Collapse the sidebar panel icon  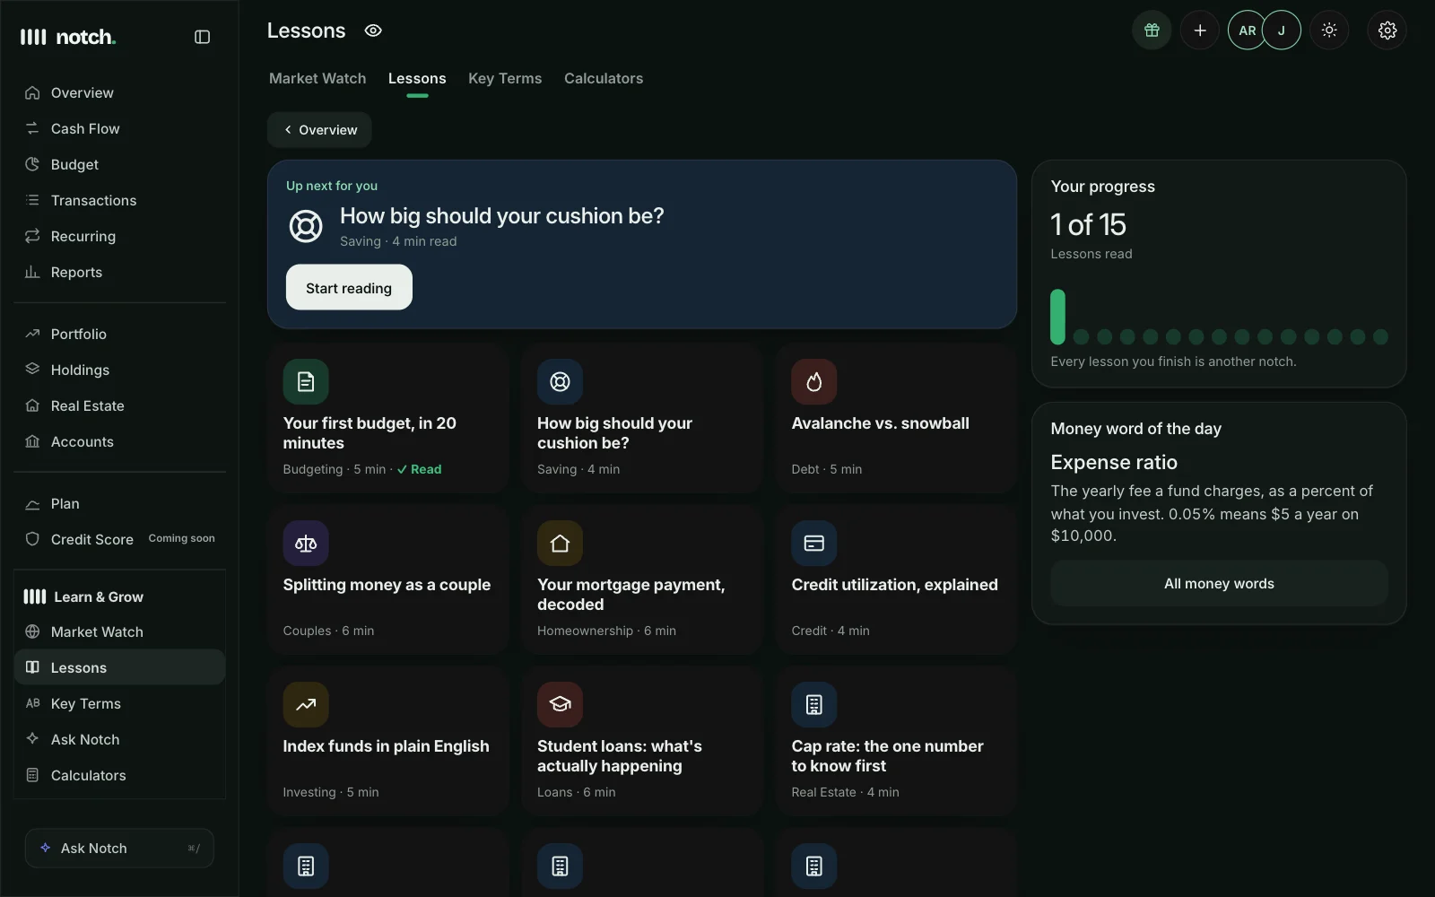click(202, 37)
